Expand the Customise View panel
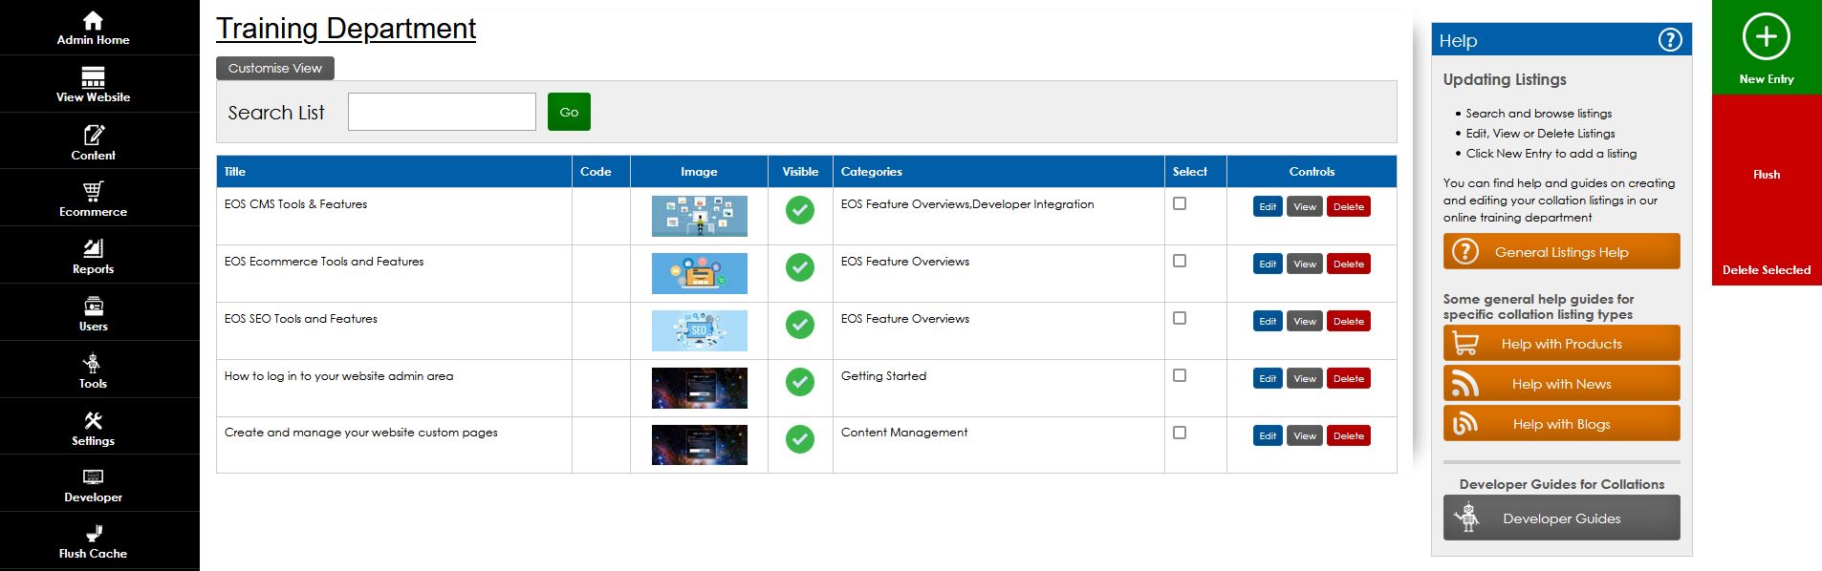Image resolution: width=1822 pixels, height=571 pixels. pyautogui.click(x=275, y=69)
